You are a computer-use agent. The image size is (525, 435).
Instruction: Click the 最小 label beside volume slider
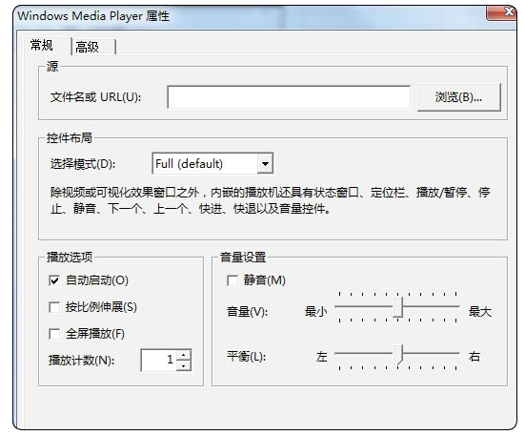315,312
